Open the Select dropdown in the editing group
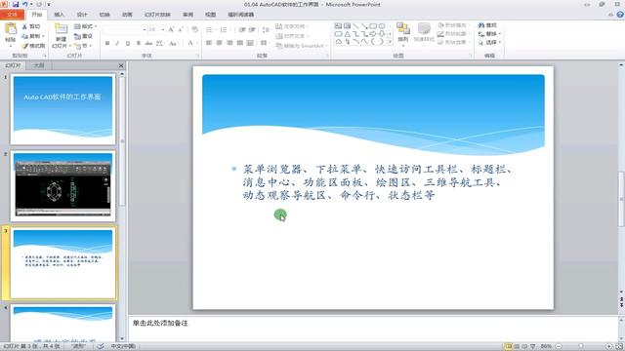The height and width of the screenshot is (351, 625). pos(489,42)
